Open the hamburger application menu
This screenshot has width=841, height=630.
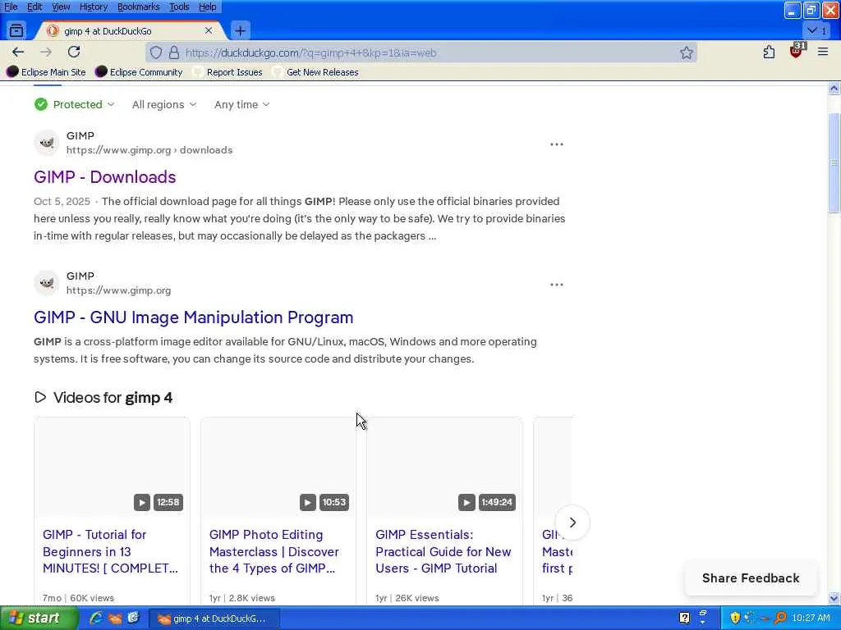click(823, 52)
